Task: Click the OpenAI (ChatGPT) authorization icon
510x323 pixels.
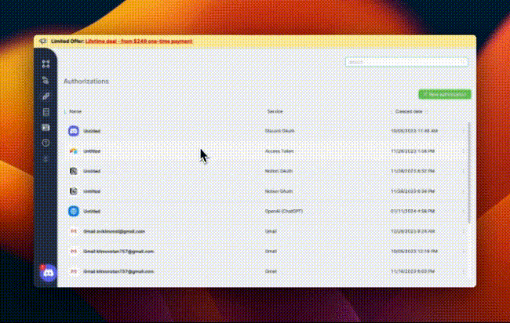Action: [74, 211]
